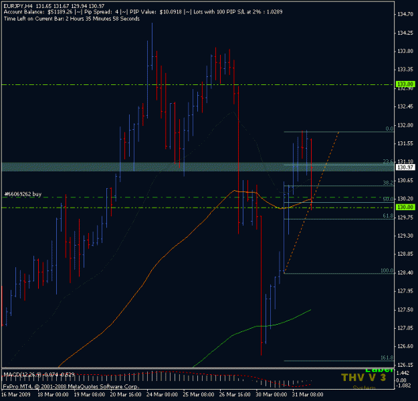Click the 132.45 price scale label

405,106
